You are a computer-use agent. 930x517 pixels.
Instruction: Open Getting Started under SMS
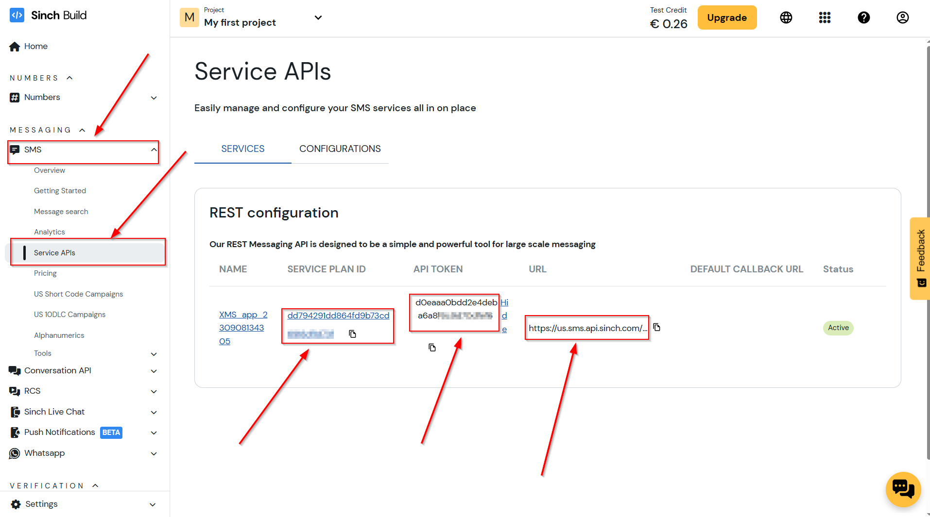click(x=60, y=191)
